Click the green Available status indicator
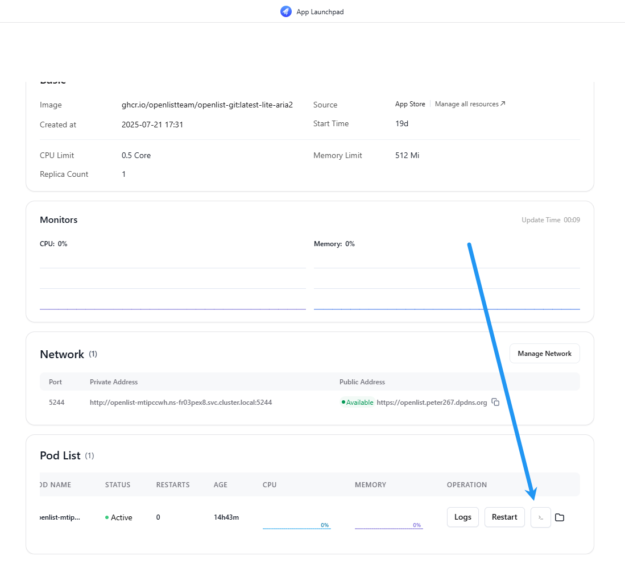625x564 pixels. tap(358, 403)
